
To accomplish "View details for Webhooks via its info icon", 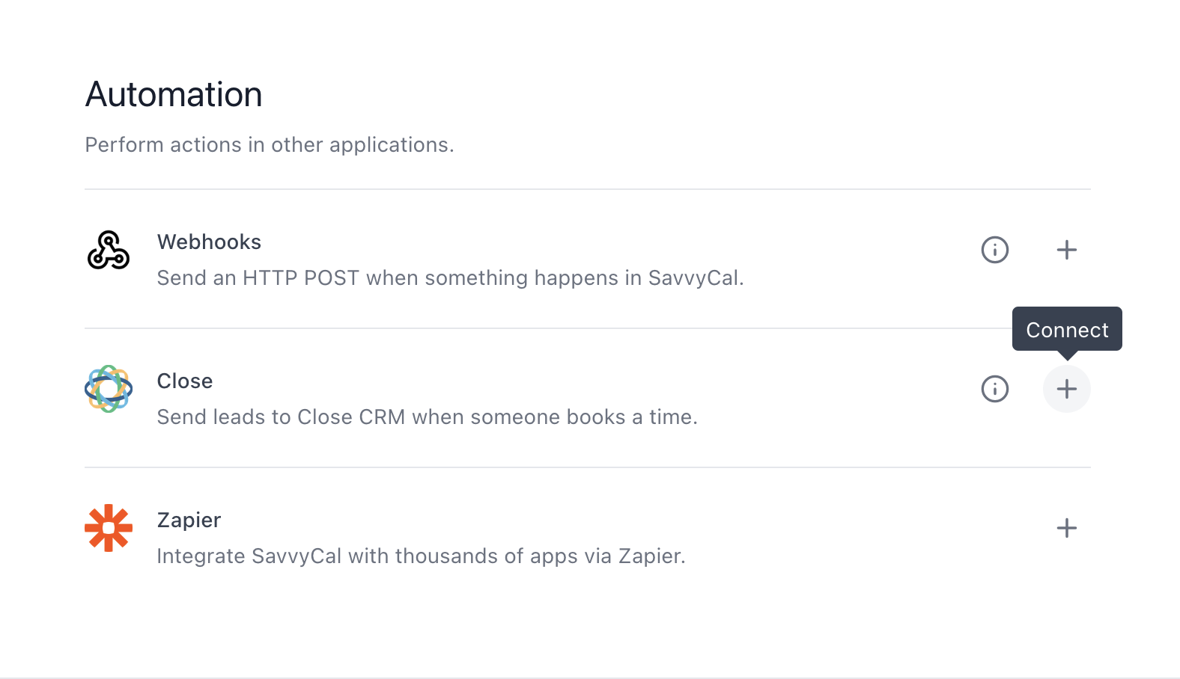I will pyautogui.click(x=994, y=250).
